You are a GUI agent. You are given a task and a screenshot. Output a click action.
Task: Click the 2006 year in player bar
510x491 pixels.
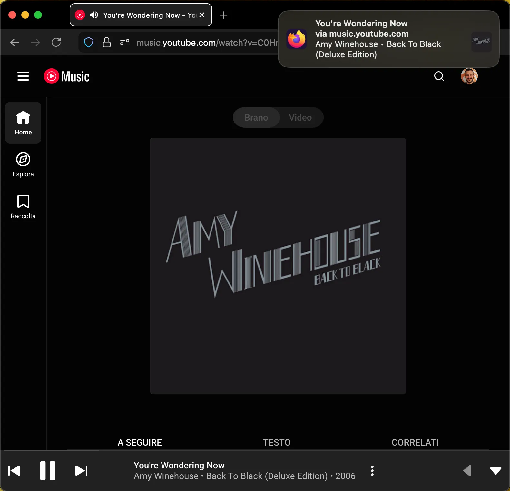[345, 476]
